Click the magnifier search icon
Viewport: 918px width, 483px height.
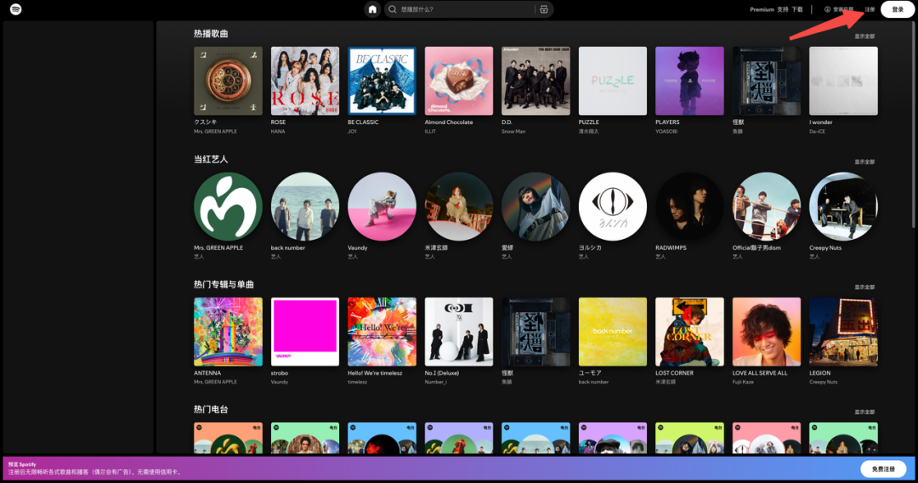point(393,9)
